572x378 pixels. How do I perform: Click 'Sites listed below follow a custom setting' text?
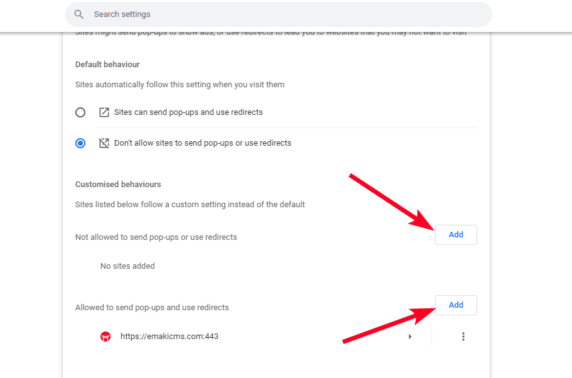(190, 205)
